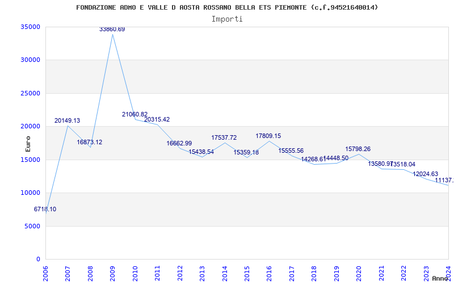The width and height of the screenshot is (454, 284).
Task: Select the 17537.72 data label
Action: click(224, 137)
